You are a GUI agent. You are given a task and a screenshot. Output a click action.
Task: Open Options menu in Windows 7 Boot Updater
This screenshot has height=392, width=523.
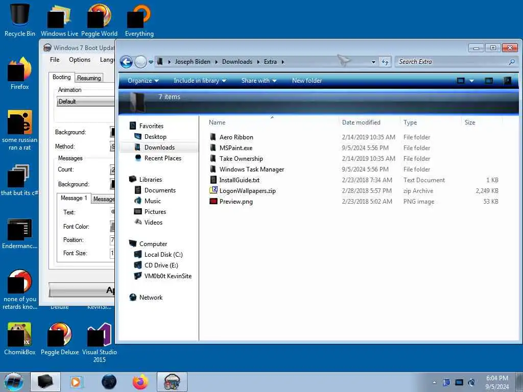[x=80, y=60]
